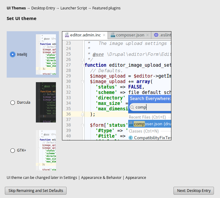The height and width of the screenshot is (198, 220).
Task: Click the Desktop Entry breadcrumb step
Action: tap(43, 8)
